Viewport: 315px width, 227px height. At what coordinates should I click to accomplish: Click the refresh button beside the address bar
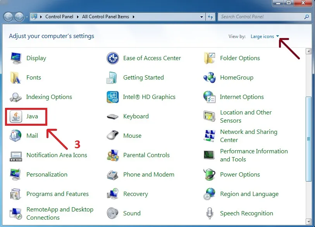coord(210,17)
